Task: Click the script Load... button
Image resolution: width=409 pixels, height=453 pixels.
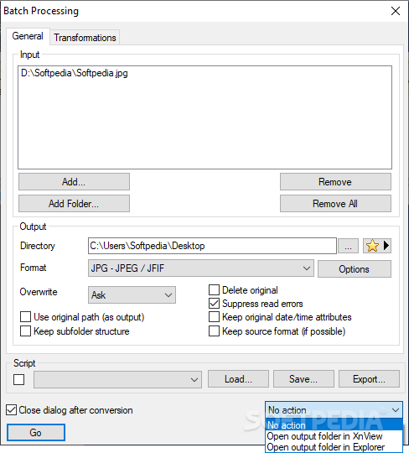Action: coord(238,378)
